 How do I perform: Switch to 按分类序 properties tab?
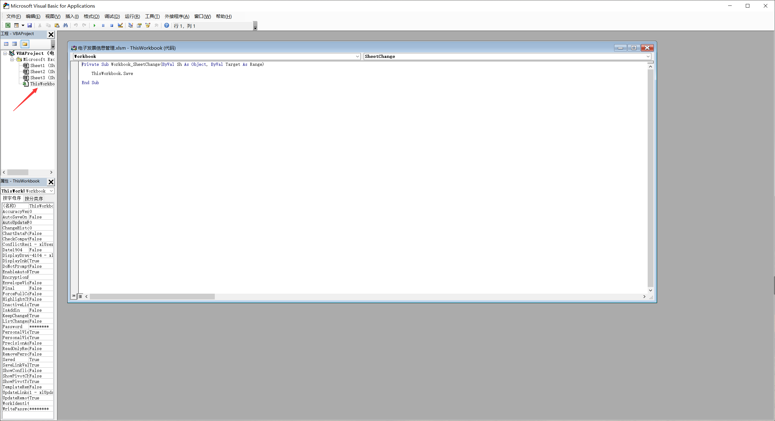(x=34, y=199)
